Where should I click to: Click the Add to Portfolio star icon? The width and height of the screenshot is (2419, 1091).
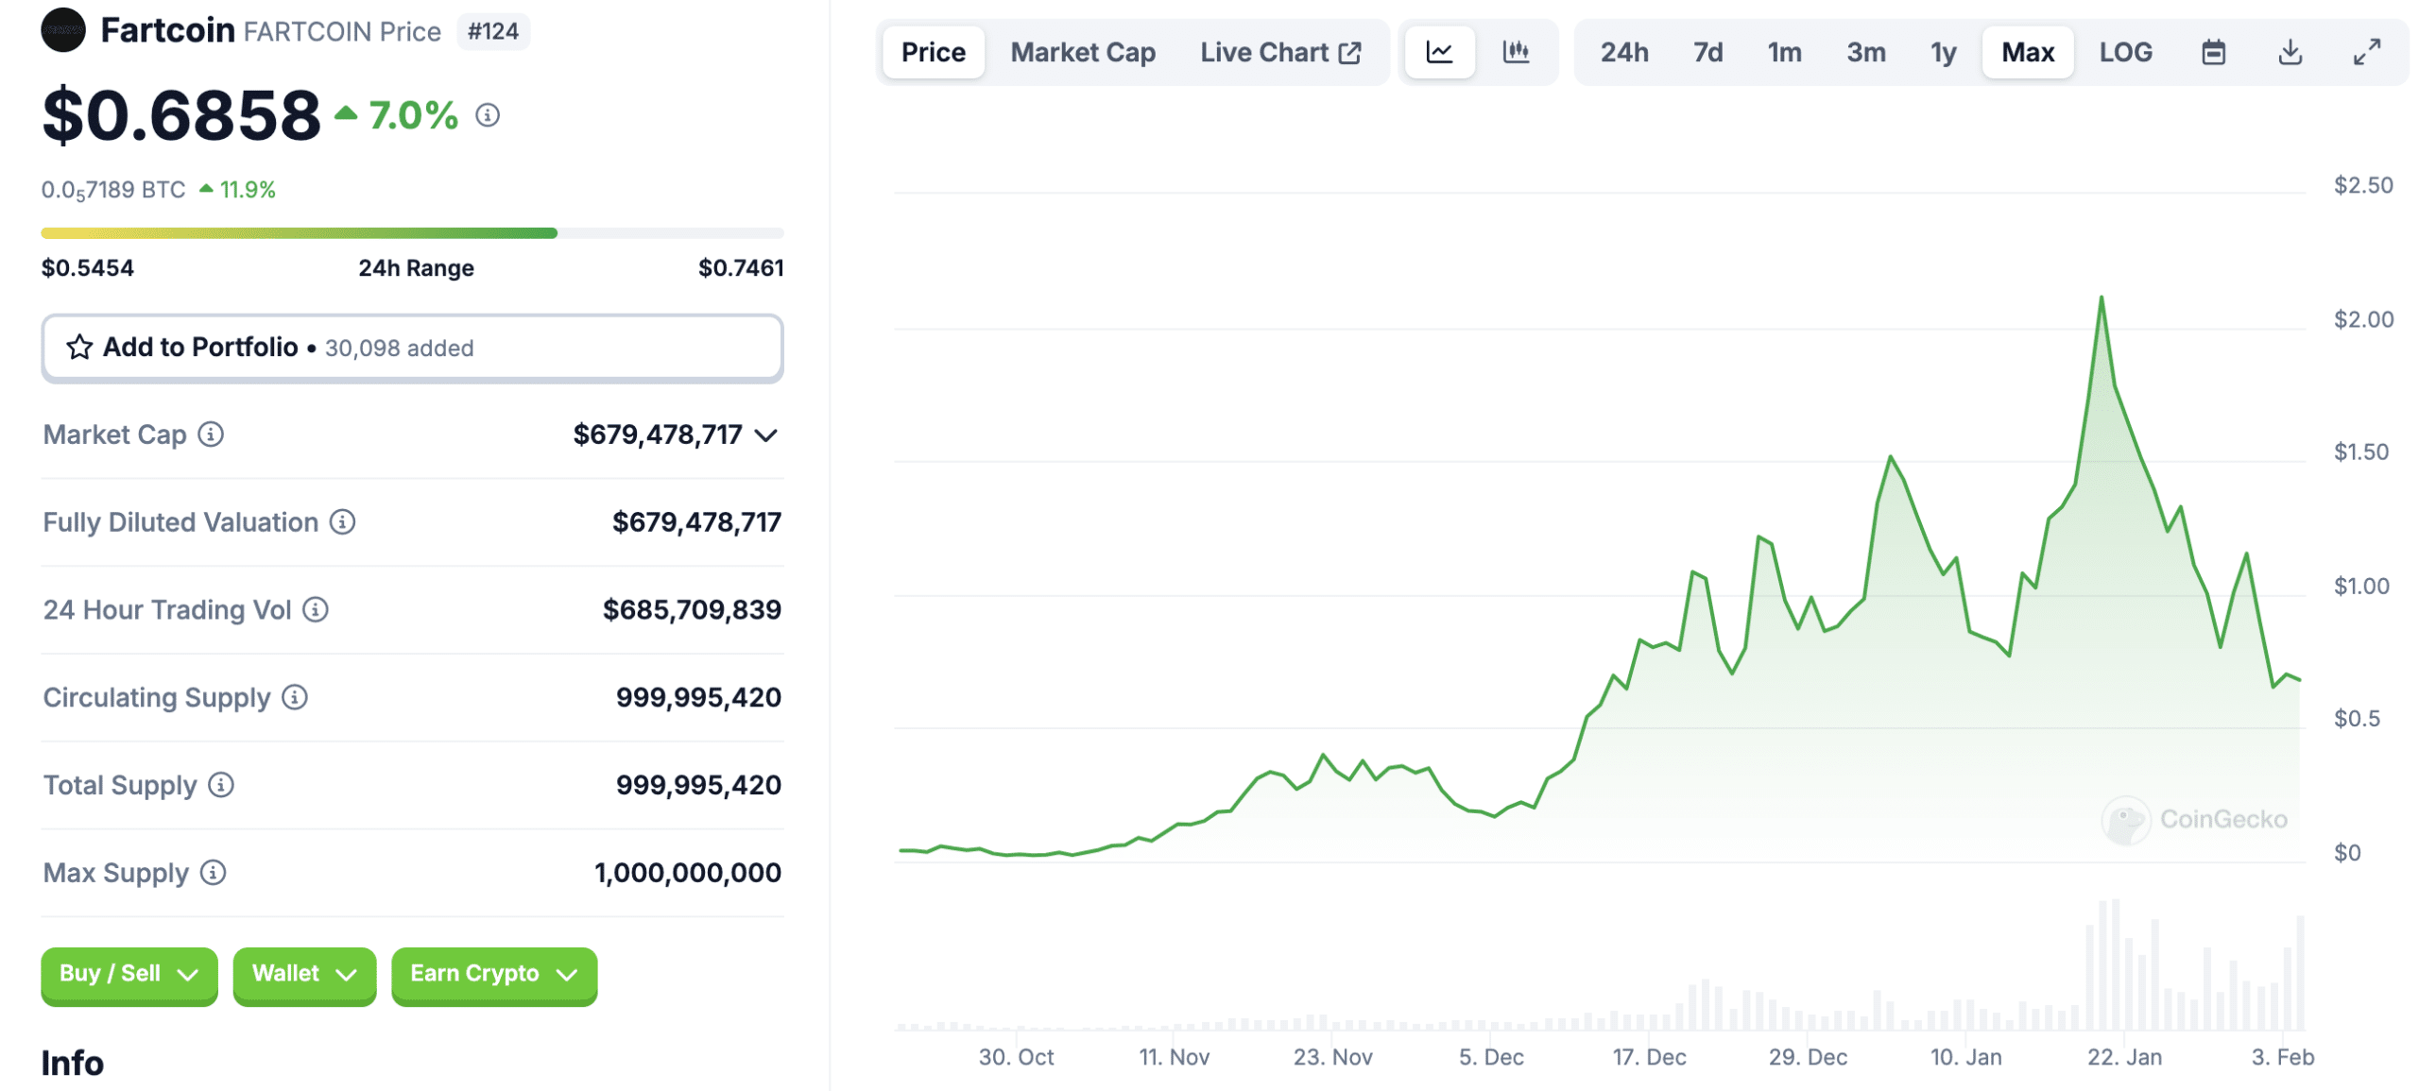[80, 348]
